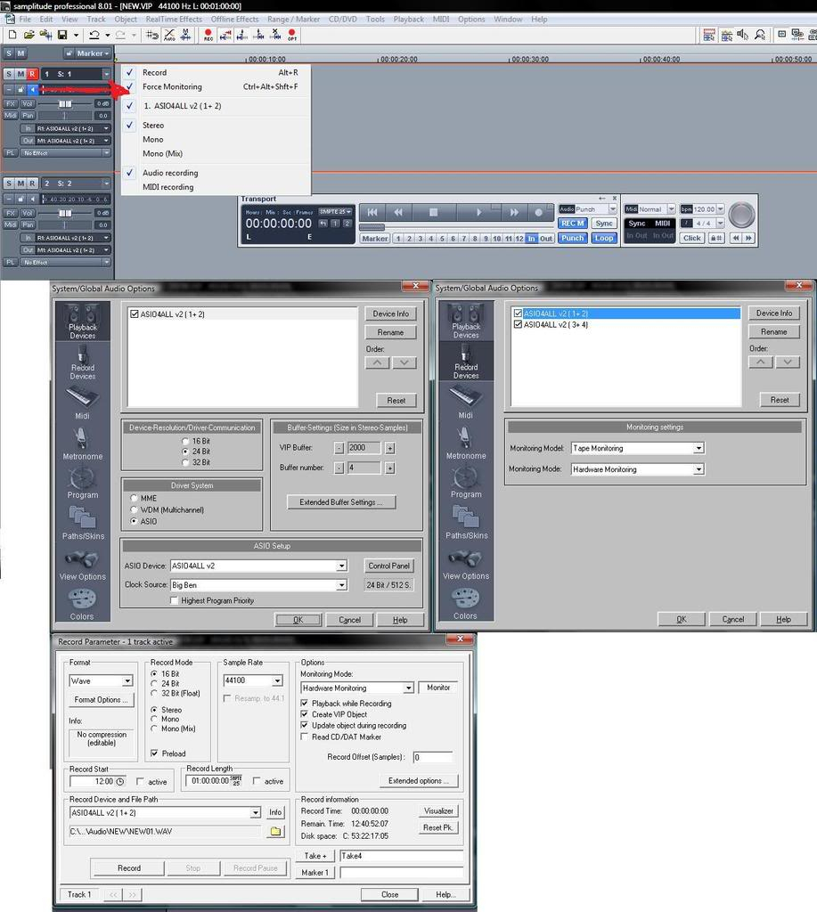Open View Options in the ASIO Setup dialog
The height and width of the screenshot is (912, 817).
click(83, 566)
